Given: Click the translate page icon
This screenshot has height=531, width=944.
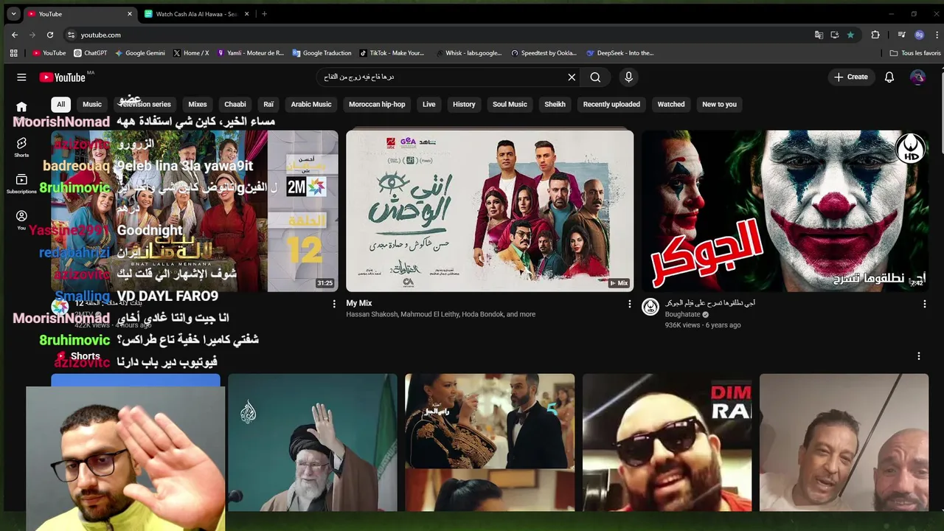Looking at the screenshot, I should [819, 35].
